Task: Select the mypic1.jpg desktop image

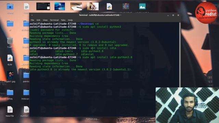Action: pyautogui.click(x=10, y=75)
